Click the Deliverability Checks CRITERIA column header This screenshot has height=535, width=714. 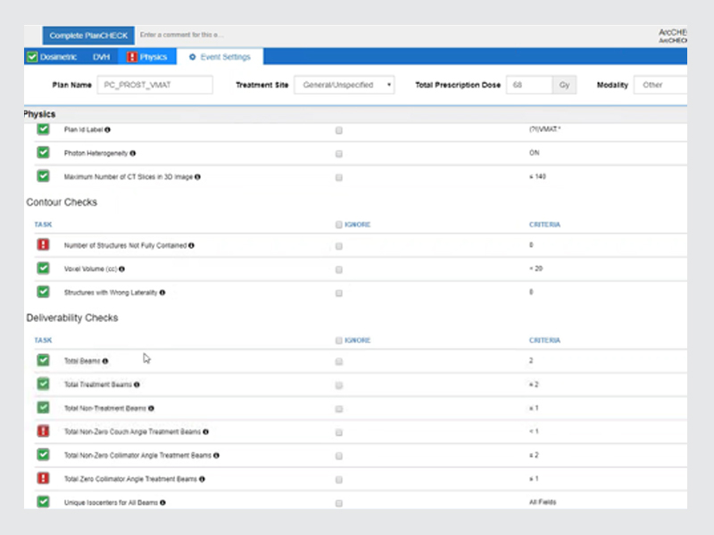pyautogui.click(x=544, y=341)
